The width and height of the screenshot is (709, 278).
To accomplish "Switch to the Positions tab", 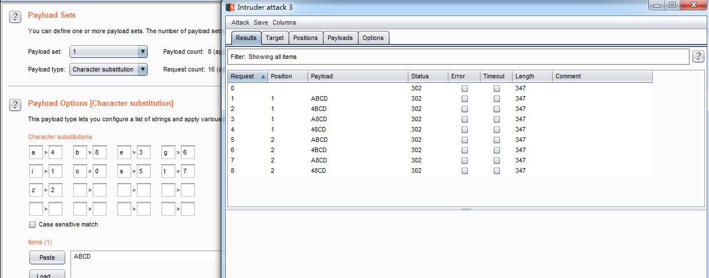I will (305, 38).
